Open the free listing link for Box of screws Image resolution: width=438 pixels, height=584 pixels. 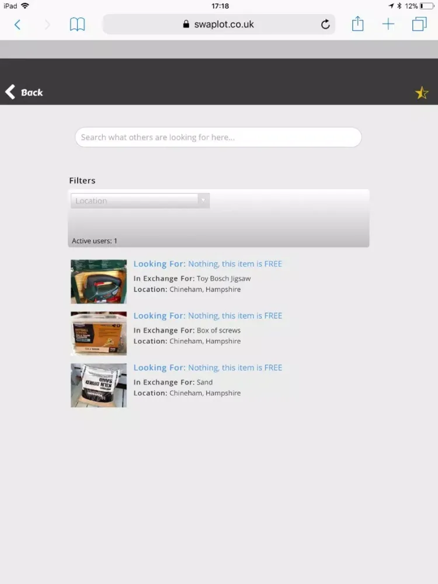click(207, 316)
